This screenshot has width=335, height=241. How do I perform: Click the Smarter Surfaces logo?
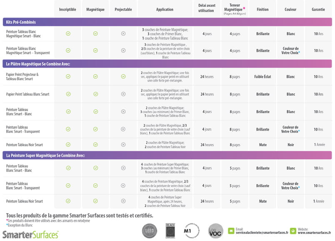point(30,234)
